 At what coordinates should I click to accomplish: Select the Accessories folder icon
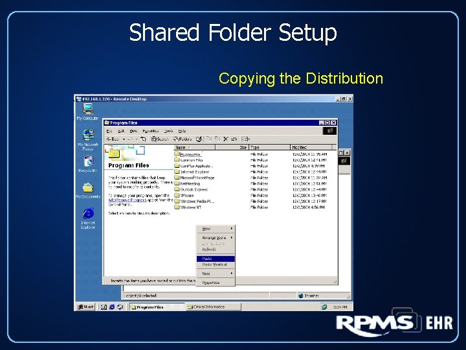(x=177, y=154)
